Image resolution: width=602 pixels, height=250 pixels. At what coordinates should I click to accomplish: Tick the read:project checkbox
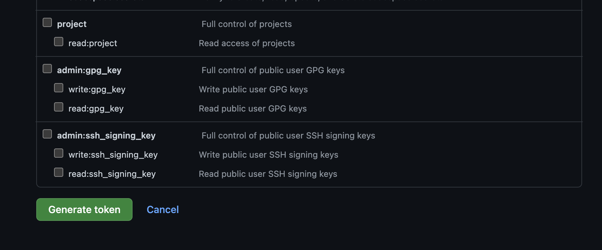59,42
